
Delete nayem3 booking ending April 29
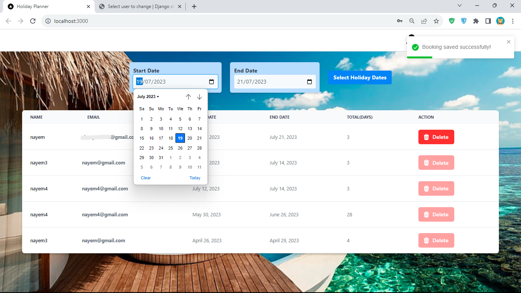pos(436,240)
